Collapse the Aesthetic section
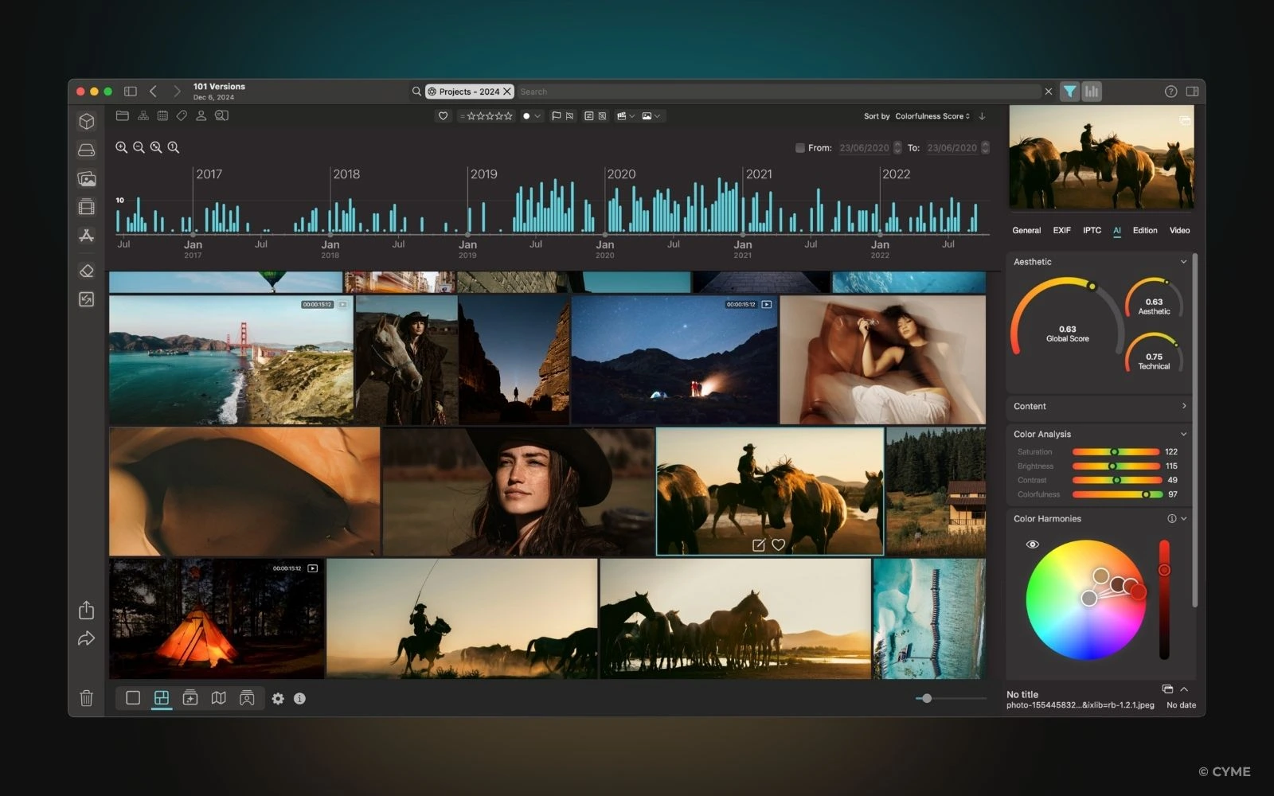 click(x=1183, y=262)
